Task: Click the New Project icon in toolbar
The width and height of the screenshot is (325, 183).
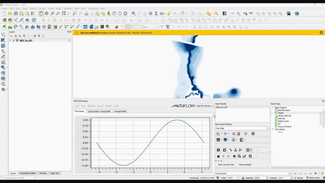Action: pyautogui.click(x=4, y=13)
